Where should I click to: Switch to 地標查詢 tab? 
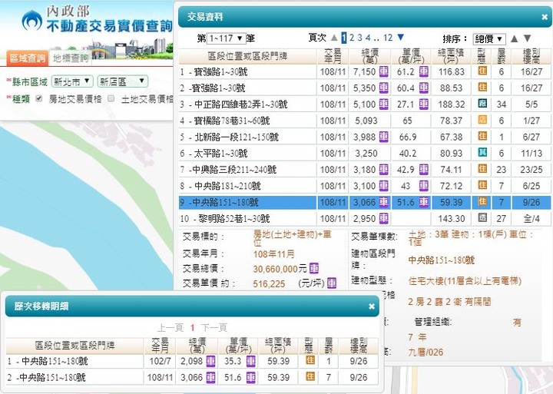[71, 58]
